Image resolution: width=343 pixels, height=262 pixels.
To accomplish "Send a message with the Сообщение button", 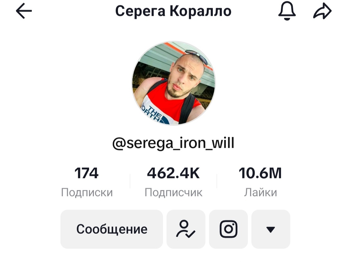I will [x=112, y=229].
